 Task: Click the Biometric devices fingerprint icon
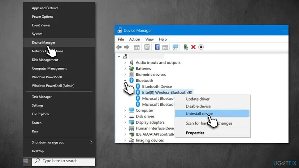131,74
